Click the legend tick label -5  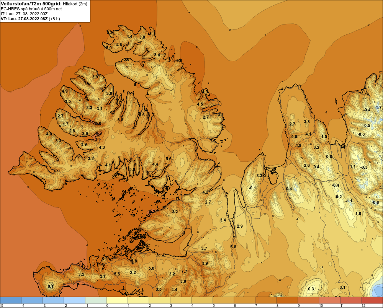coord(2,306)
